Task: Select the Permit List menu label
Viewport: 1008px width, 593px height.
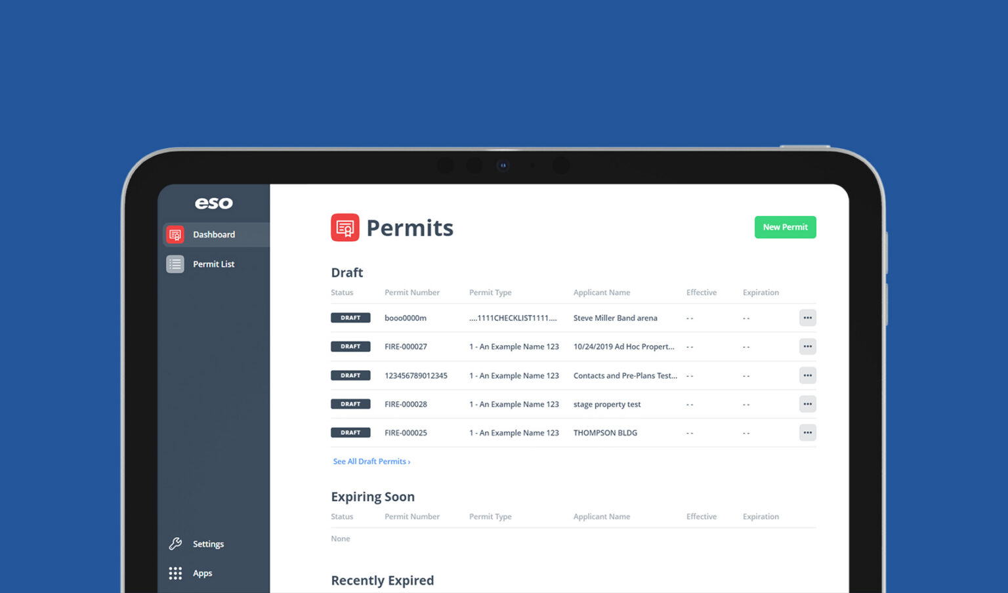Action: point(214,264)
